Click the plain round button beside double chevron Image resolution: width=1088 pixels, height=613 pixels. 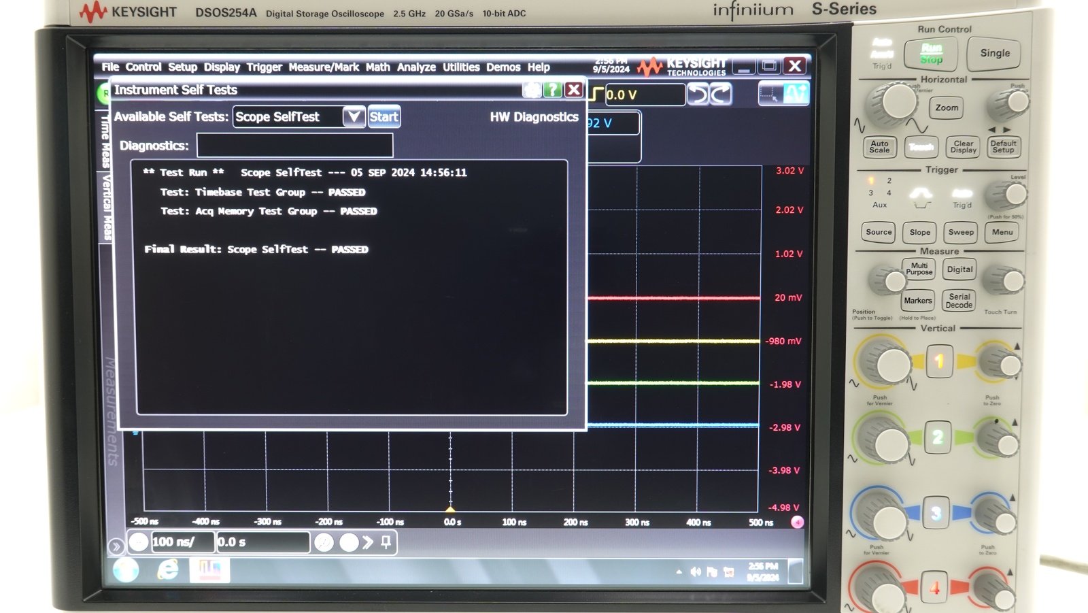[x=349, y=542]
